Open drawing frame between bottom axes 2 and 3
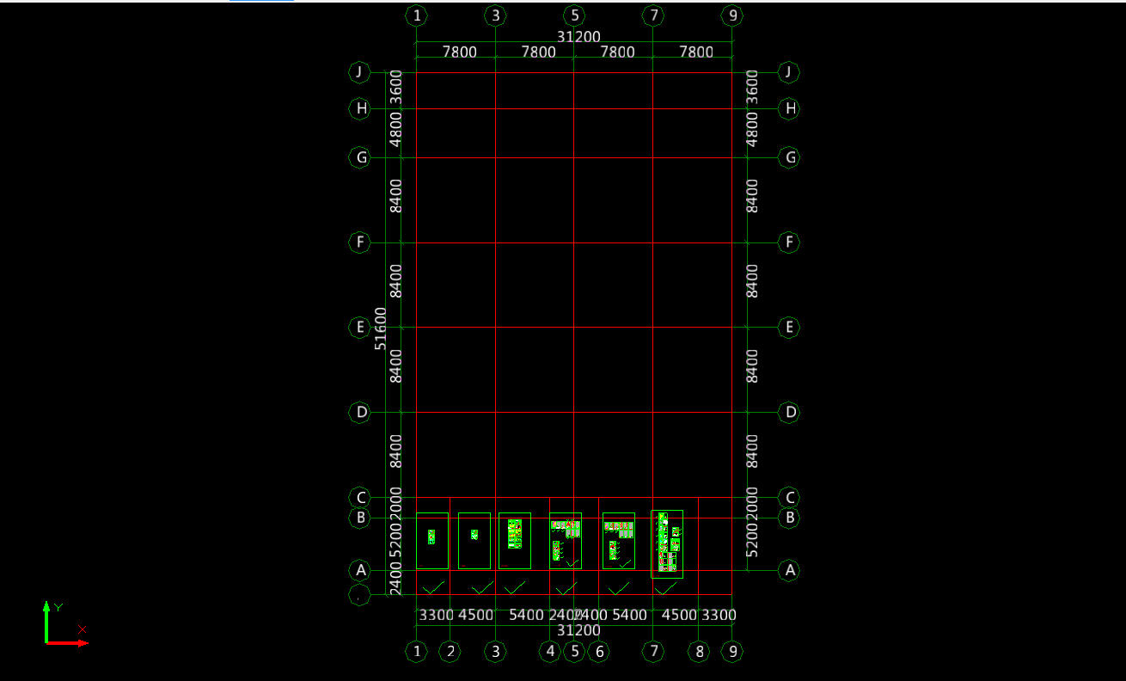The width and height of the screenshot is (1126, 681). click(474, 541)
